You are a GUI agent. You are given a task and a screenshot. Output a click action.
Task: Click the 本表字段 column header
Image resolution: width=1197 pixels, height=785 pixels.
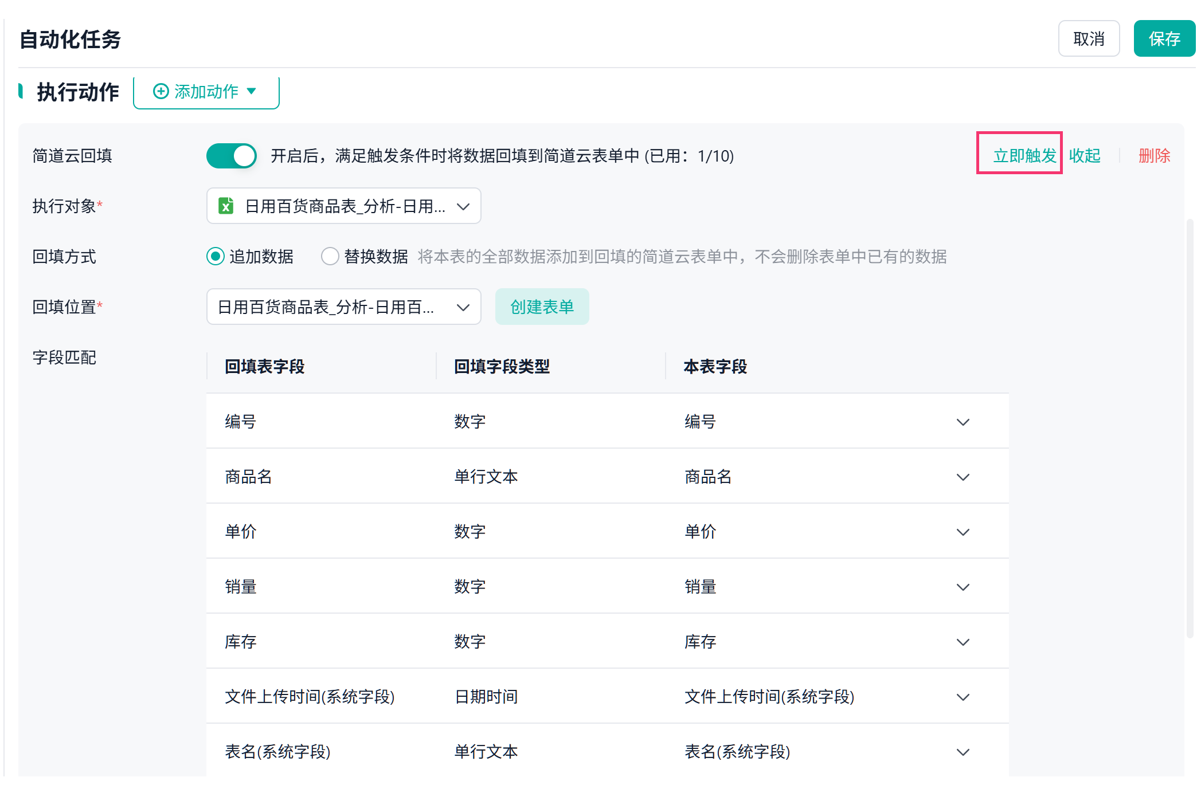715,366
